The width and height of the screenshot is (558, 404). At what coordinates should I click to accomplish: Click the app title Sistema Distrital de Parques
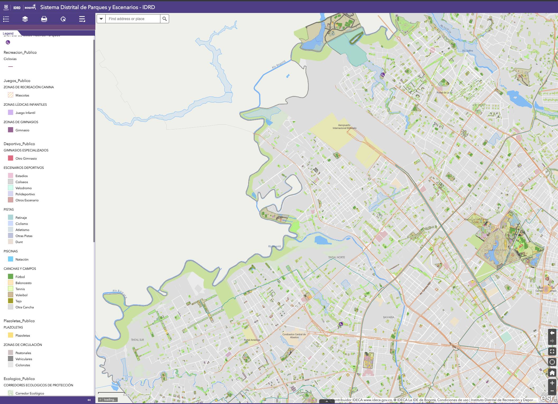(x=97, y=7)
